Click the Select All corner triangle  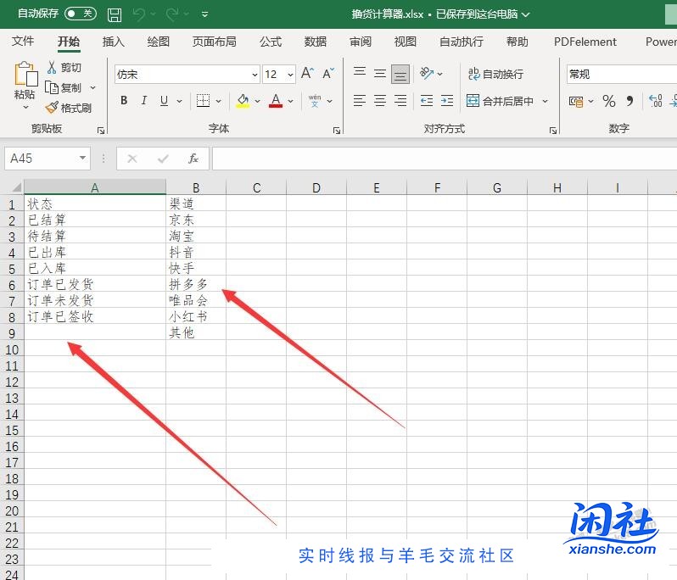tap(16, 187)
